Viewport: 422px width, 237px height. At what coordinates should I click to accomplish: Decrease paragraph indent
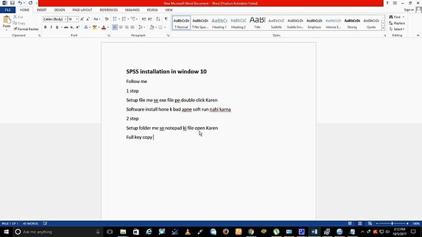click(x=144, y=19)
